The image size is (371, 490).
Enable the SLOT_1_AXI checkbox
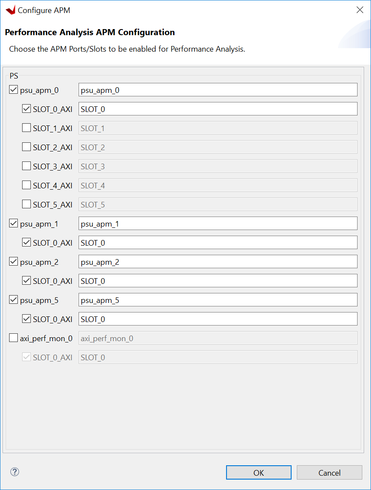[26, 128]
